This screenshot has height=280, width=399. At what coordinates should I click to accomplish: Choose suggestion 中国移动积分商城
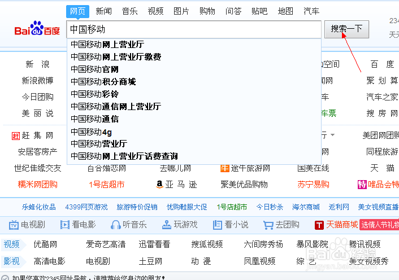click(x=194, y=82)
